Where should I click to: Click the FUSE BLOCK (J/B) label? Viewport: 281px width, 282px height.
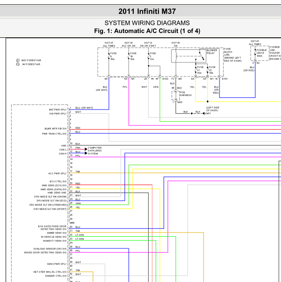coord(233,55)
